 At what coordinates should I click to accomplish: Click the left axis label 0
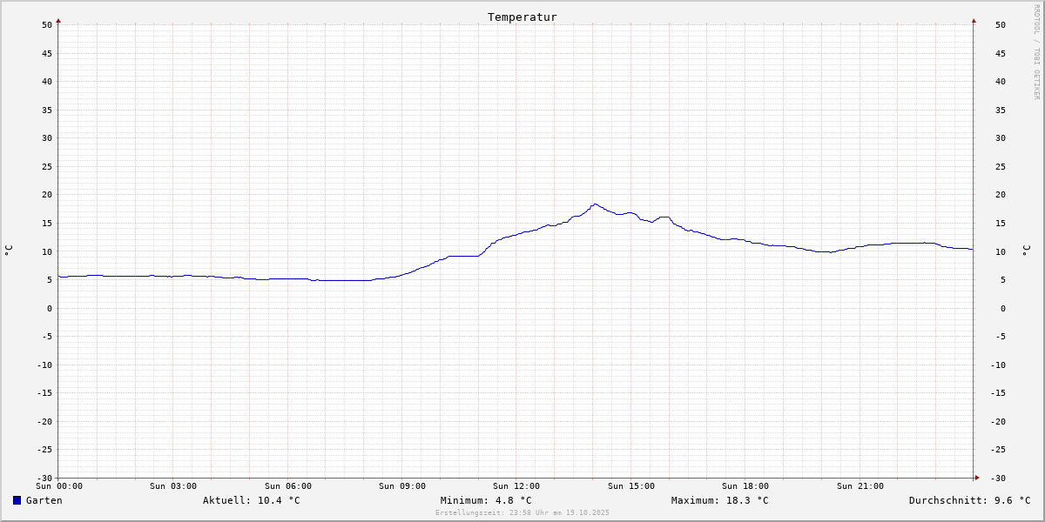(x=51, y=308)
